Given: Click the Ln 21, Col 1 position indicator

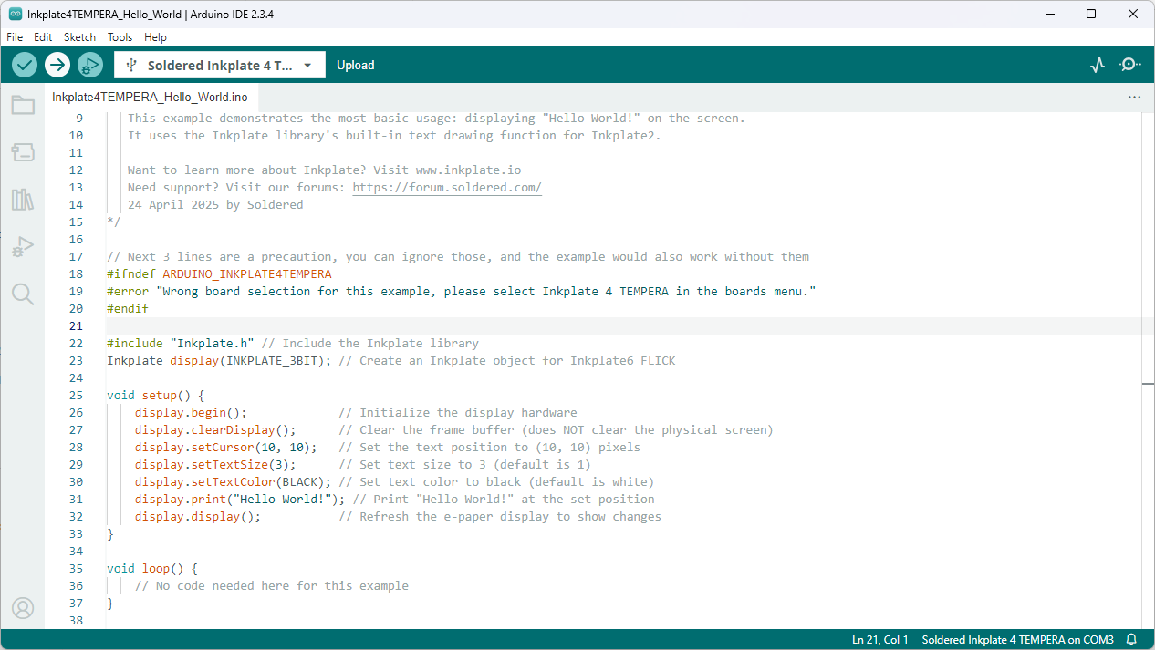Looking at the screenshot, I should [879, 640].
